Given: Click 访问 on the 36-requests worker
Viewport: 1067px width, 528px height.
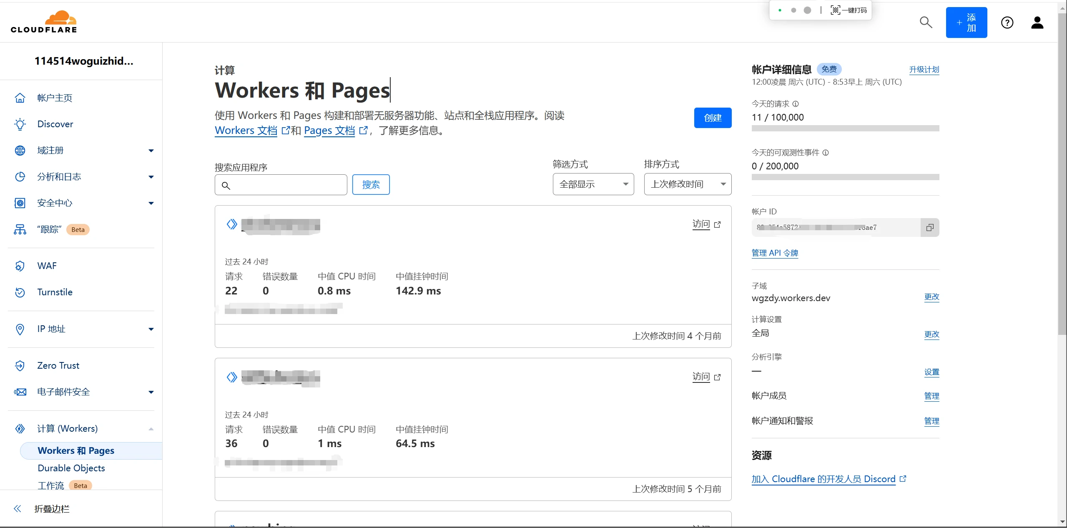Looking at the screenshot, I should click(x=706, y=377).
